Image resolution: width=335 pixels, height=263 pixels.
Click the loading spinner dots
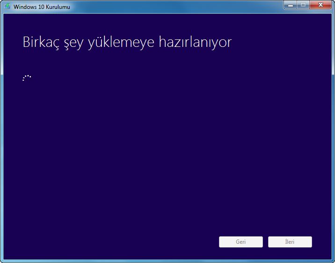(27, 78)
